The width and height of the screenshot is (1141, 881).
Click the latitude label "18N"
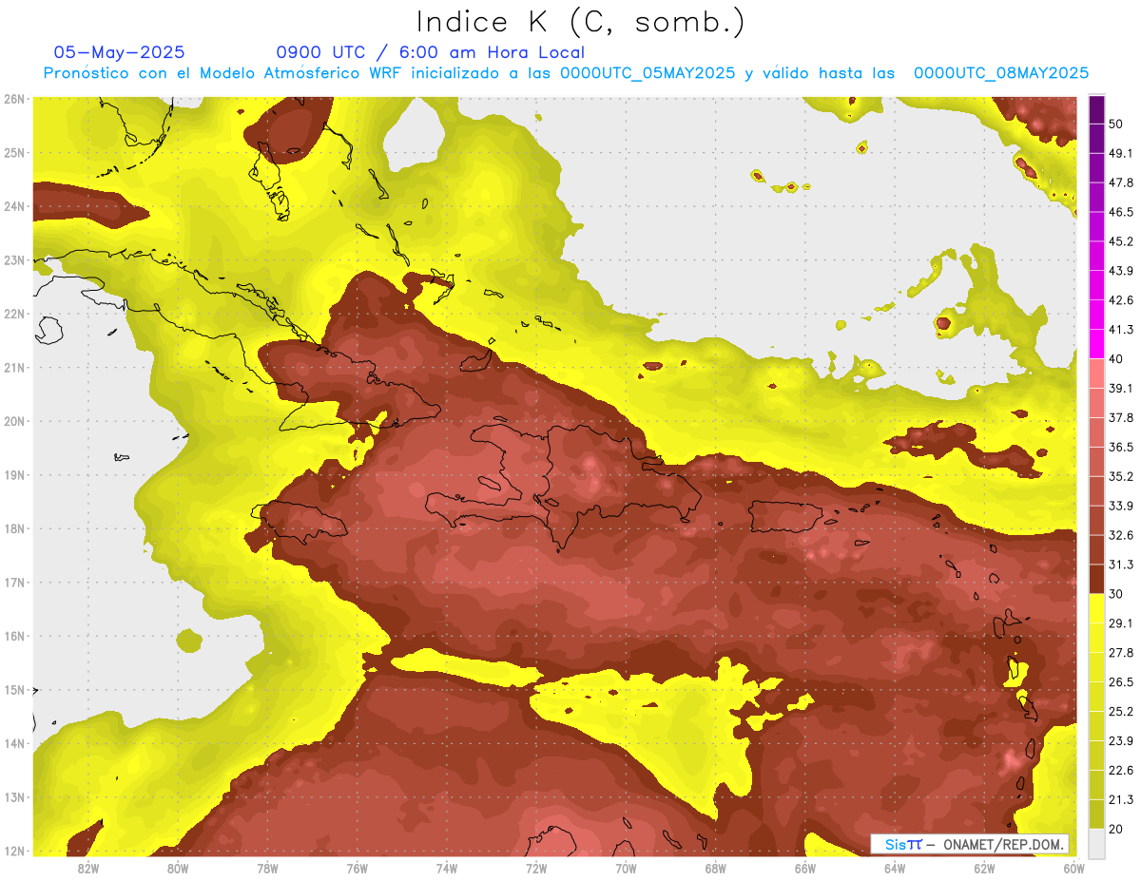(14, 528)
